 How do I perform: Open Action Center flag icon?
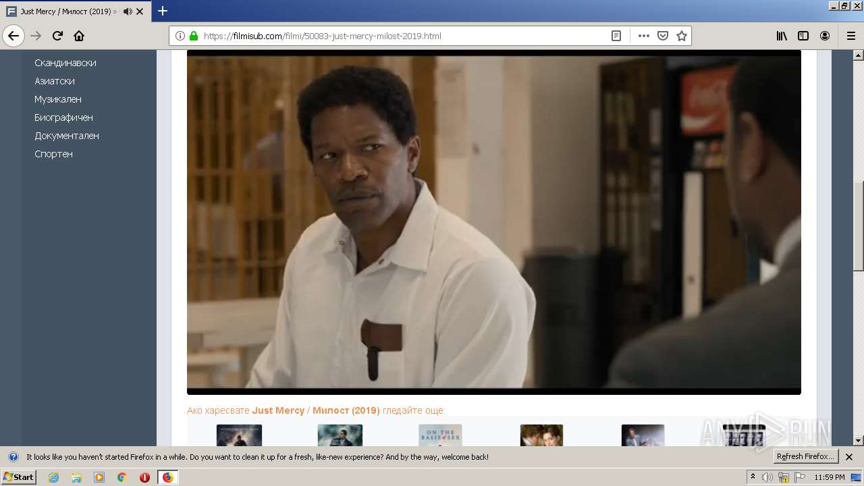tap(800, 477)
